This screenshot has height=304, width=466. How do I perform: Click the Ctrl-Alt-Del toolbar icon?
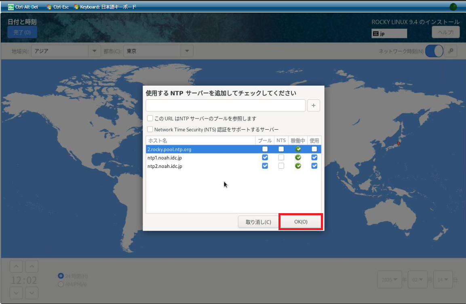[x=11, y=7]
